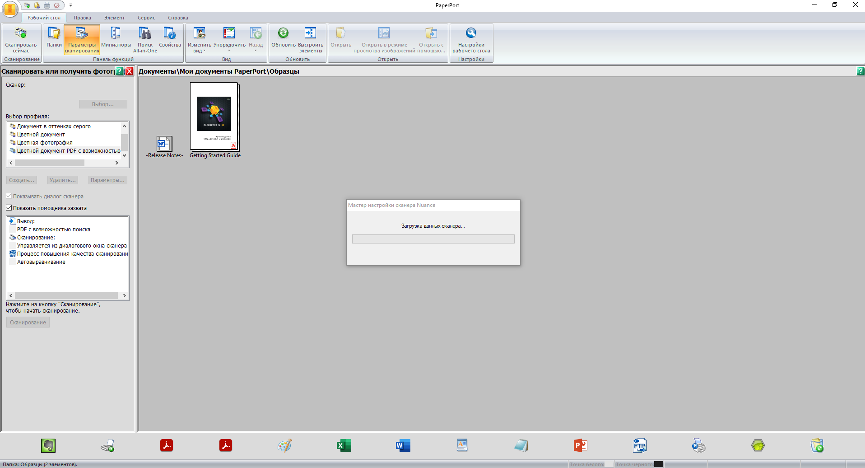Click the output settings list scroll-right arrow
Screen dimensions: 865x468
(125, 295)
